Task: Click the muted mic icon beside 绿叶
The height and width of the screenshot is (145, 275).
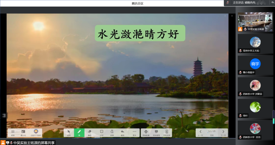Action: point(240,116)
